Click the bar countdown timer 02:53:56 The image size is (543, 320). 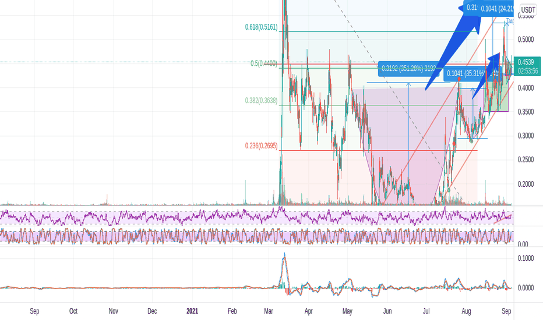pos(528,71)
